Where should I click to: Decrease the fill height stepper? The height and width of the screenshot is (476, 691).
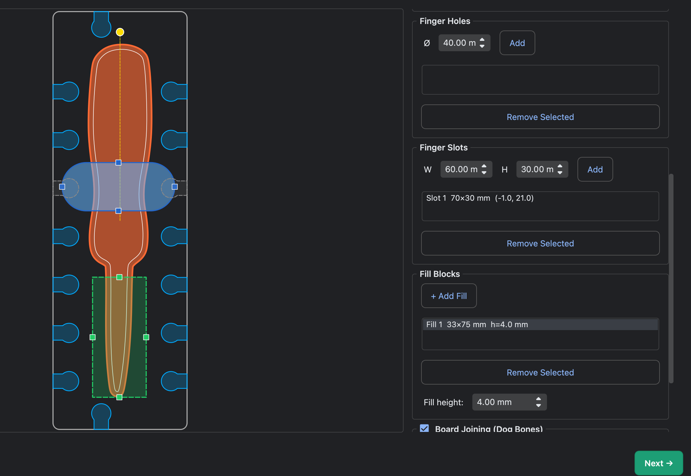539,405
